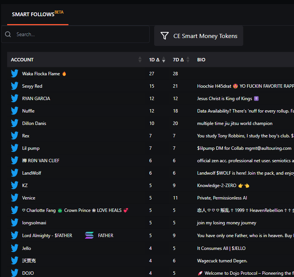Click Twitter icon for DOJO
This screenshot has height=277, width=294.
pyautogui.click(x=14, y=273)
